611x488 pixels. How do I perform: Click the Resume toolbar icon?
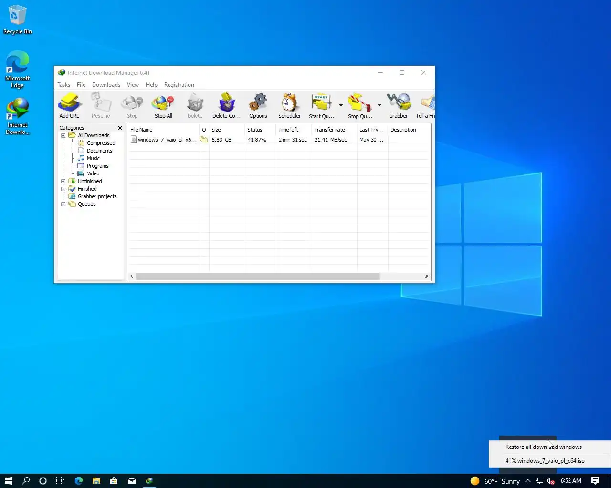click(x=101, y=105)
